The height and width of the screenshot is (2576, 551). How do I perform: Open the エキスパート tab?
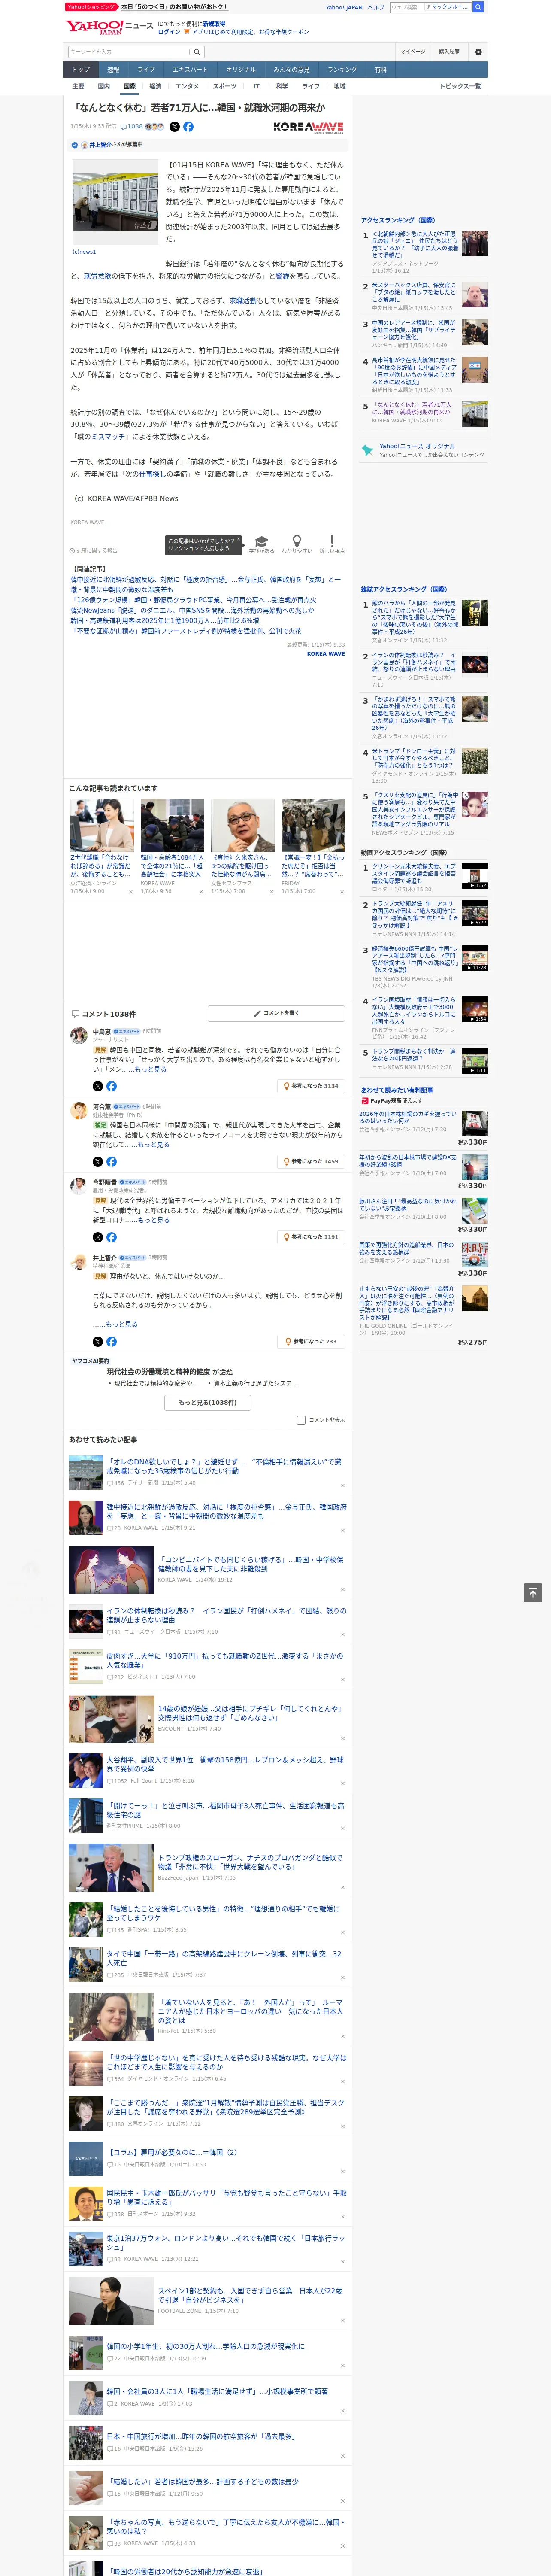pyautogui.click(x=190, y=70)
